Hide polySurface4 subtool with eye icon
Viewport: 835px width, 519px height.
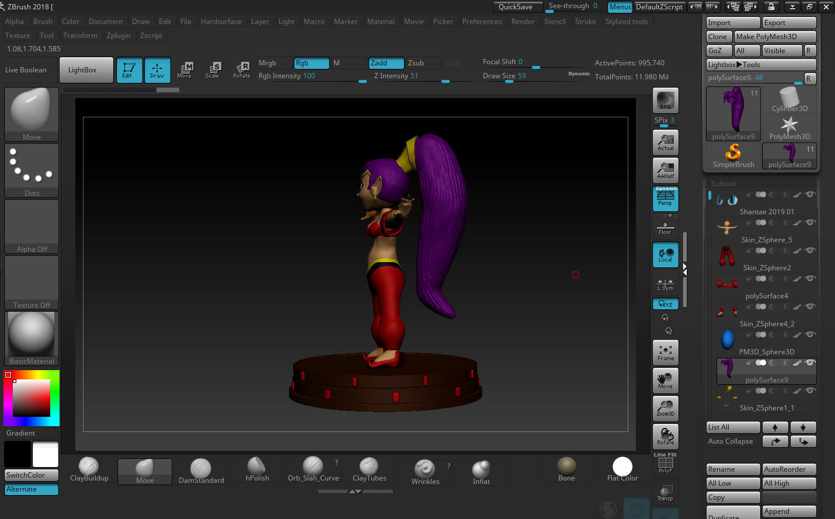click(810, 278)
